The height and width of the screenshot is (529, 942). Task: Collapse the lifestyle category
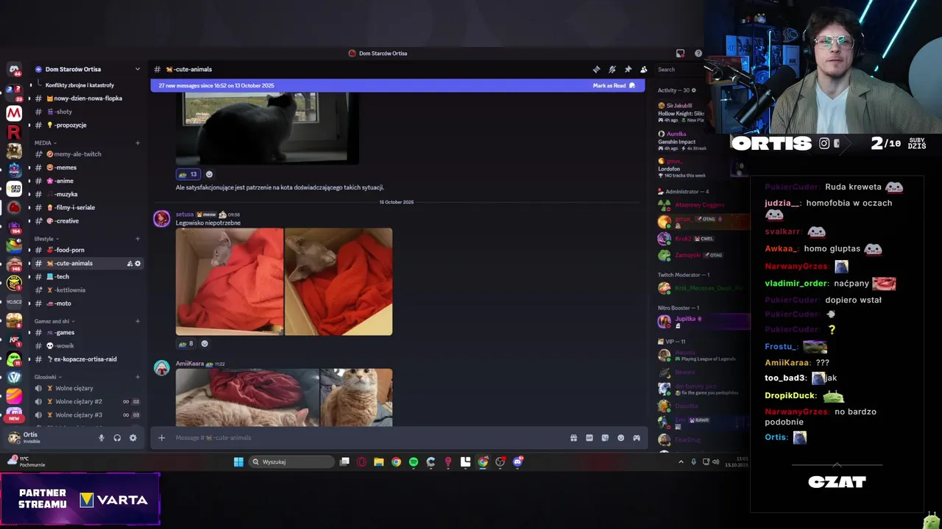[x=46, y=239]
